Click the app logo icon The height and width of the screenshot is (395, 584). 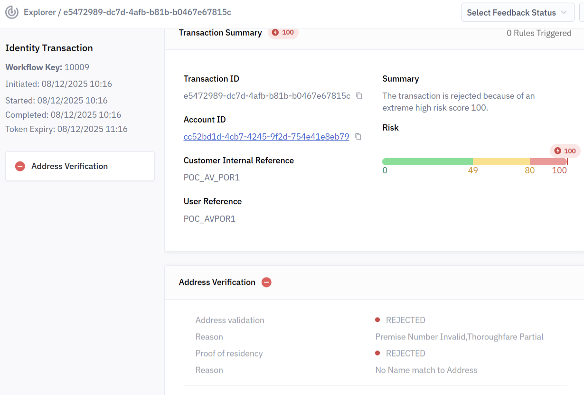click(x=12, y=12)
